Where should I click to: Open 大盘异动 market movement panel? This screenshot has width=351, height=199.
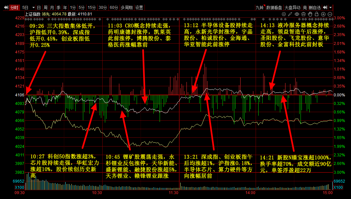click(292, 8)
